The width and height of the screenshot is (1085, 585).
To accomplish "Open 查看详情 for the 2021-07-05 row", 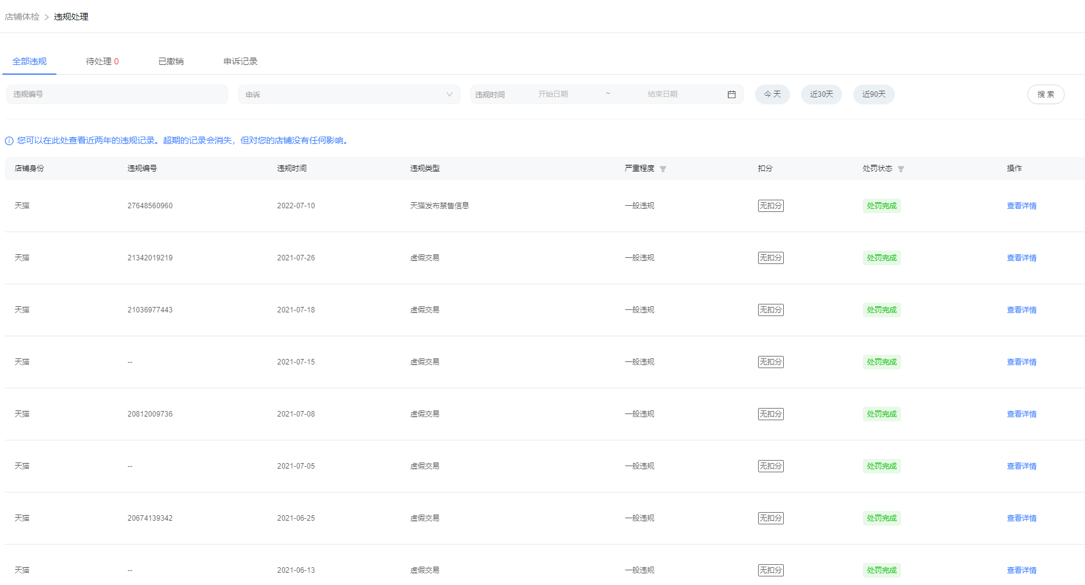I will click(x=1022, y=466).
